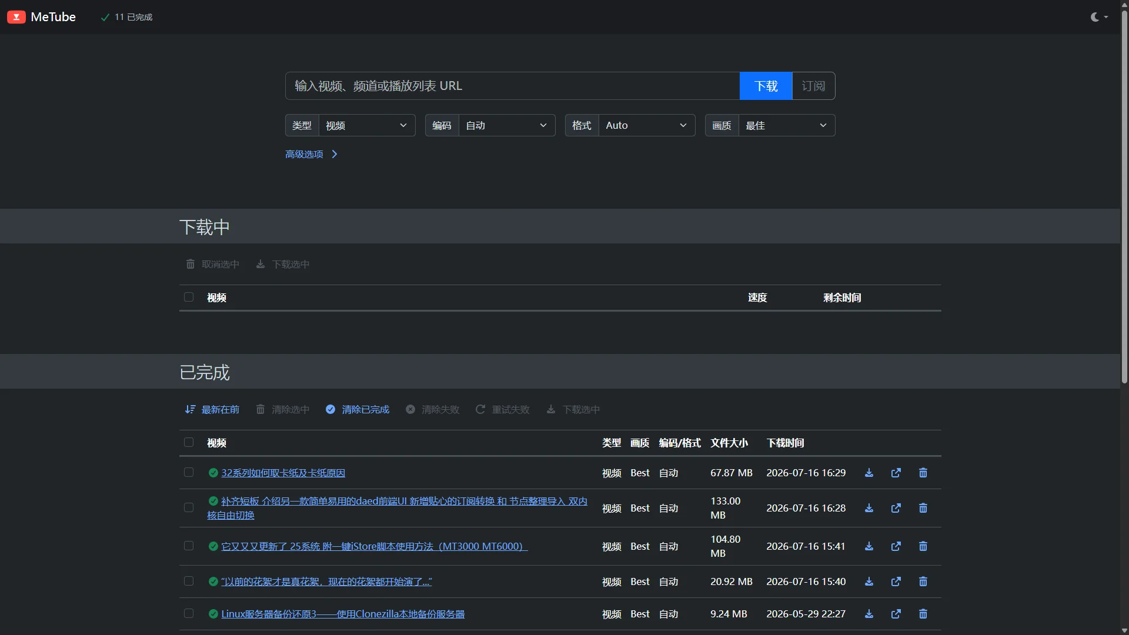Download file icon for Linux服务器备份还原3 row
This screenshot has width=1129, height=635.
click(x=869, y=614)
